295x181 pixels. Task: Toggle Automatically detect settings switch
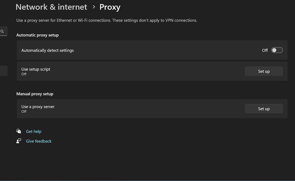277,50
